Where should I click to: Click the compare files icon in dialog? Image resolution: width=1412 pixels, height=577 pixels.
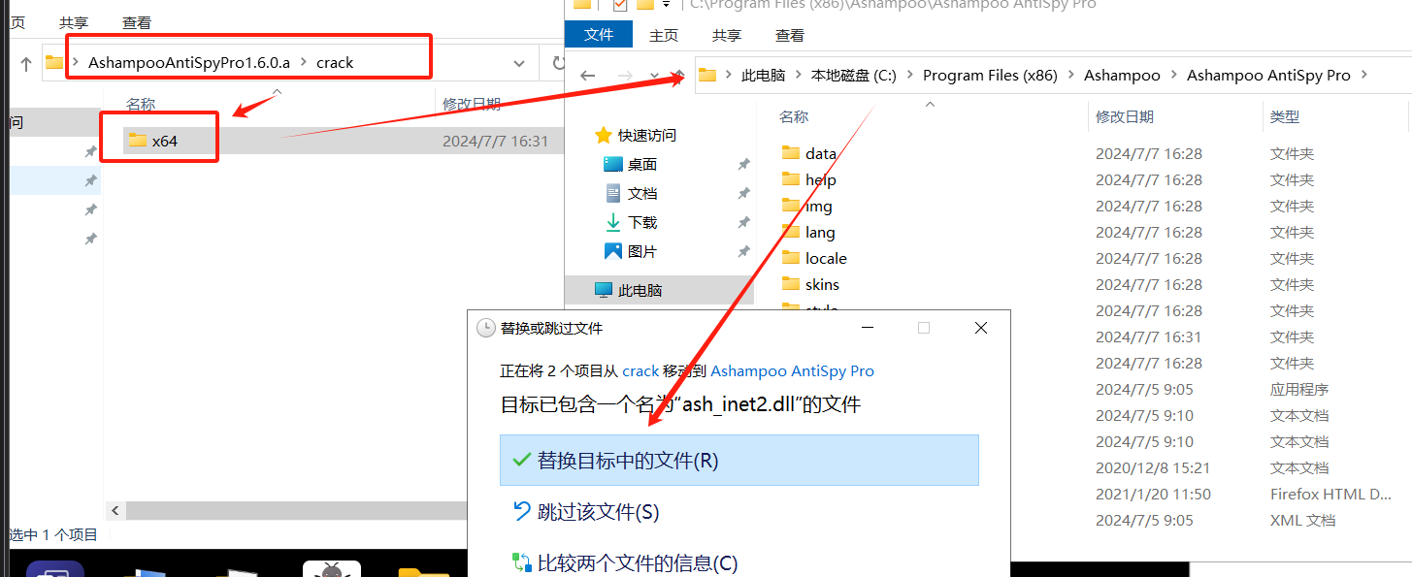coord(521,562)
